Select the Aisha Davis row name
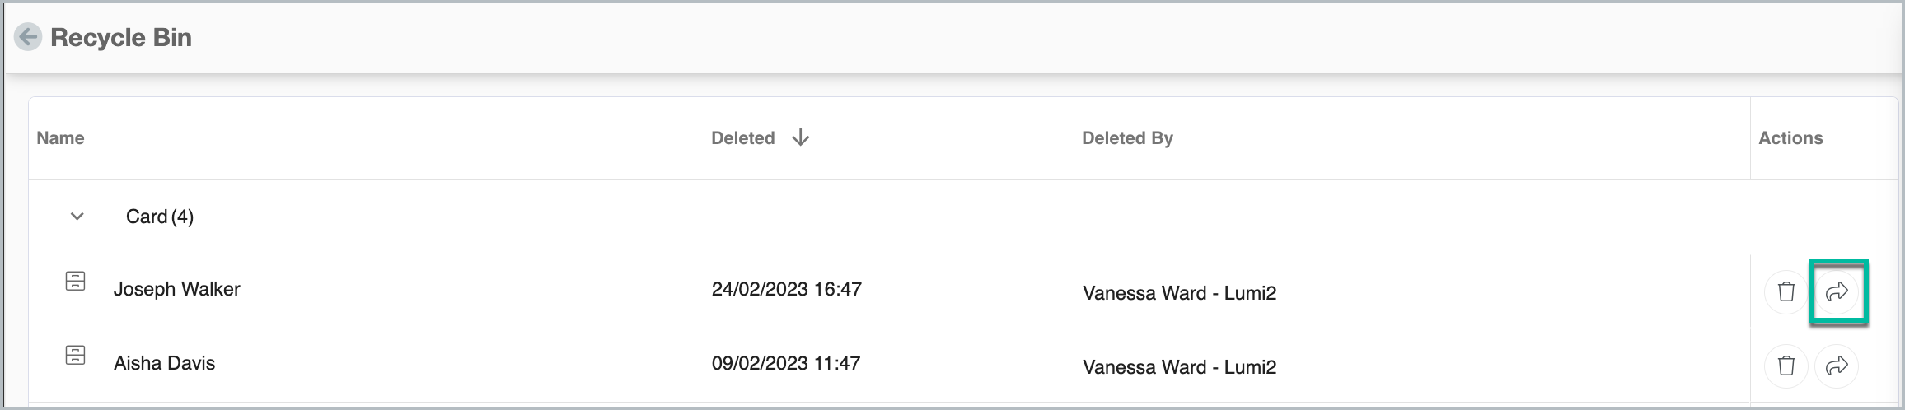1905x410 pixels. click(165, 363)
